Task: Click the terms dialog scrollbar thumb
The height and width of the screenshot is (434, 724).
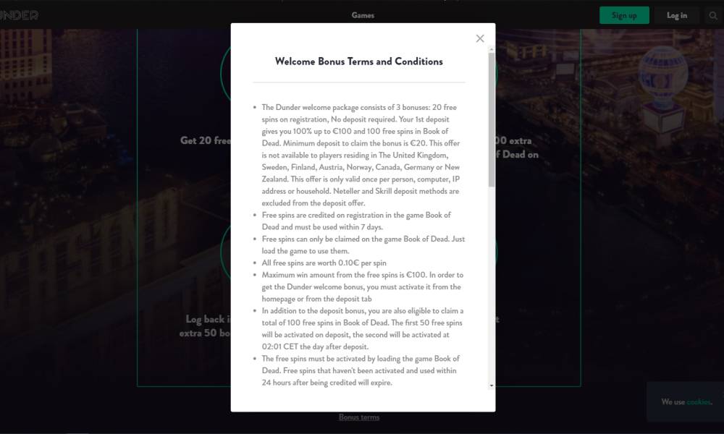Action: pos(492,119)
